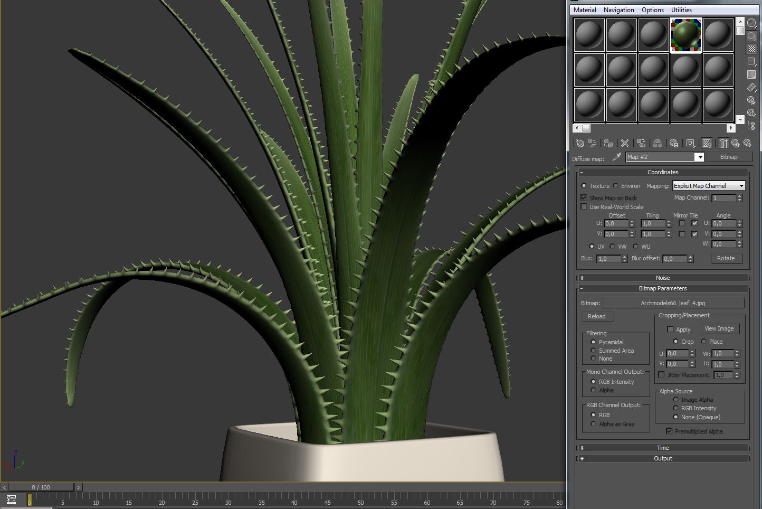Expand the Output rollout
Viewport: 762px width, 509px height.
[x=663, y=458]
